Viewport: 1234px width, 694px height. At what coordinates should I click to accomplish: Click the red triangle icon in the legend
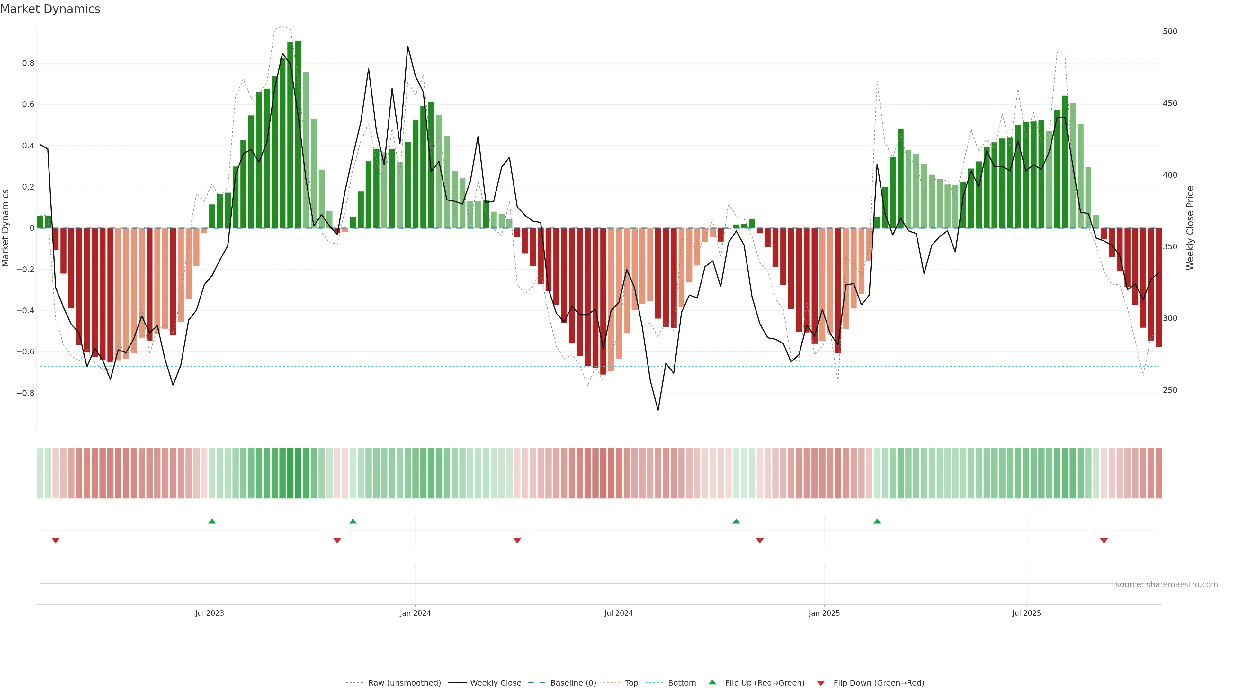tap(821, 683)
